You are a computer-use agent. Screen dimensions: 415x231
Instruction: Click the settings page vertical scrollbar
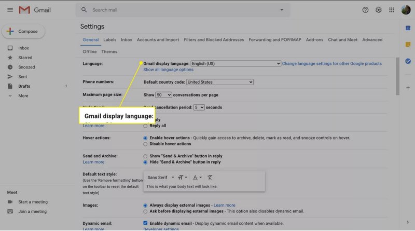397,76
